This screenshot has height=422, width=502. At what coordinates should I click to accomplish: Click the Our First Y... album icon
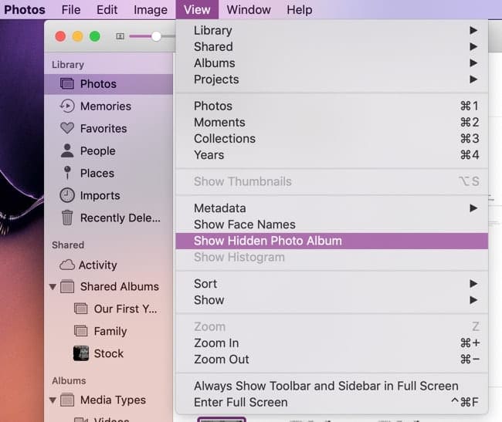tap(80, 309)
